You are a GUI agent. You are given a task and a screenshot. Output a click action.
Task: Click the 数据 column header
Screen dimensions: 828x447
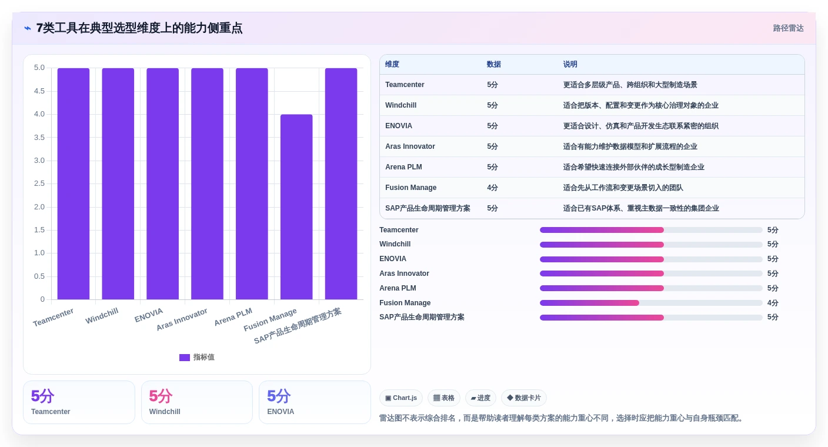(x=494, y=65)
